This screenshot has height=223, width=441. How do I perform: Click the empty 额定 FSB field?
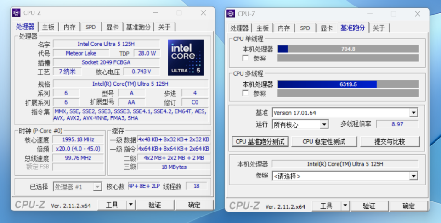click(x=78, y=167)
